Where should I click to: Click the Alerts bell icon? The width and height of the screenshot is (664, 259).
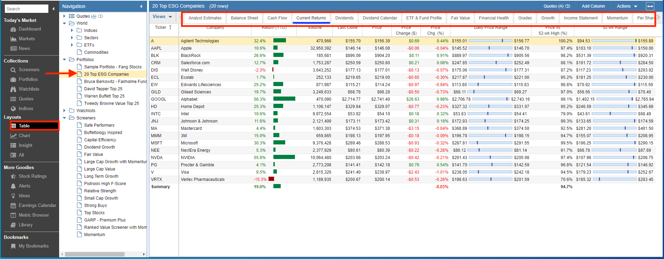pyautogui.click(x=13, y=186)
